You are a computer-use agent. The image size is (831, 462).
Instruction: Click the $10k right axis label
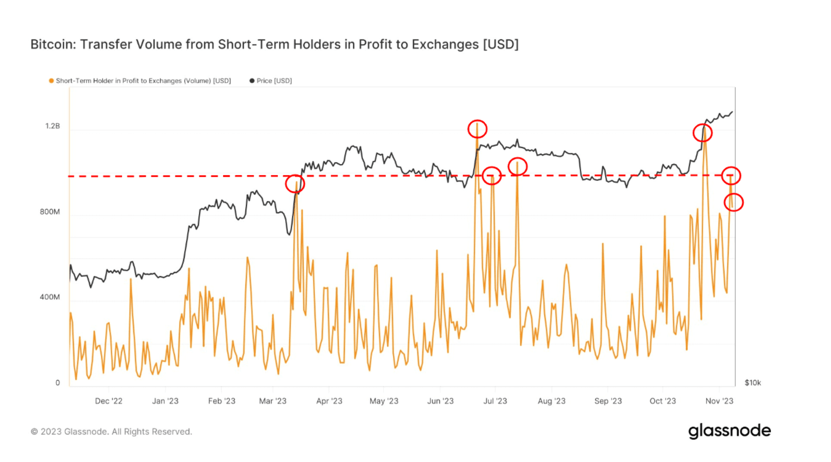click(x=752, y=383)
